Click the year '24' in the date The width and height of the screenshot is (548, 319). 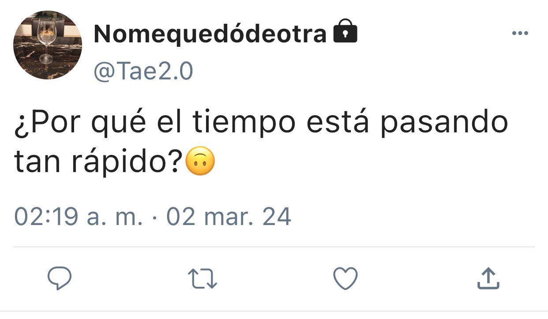(x=277, y=217)
